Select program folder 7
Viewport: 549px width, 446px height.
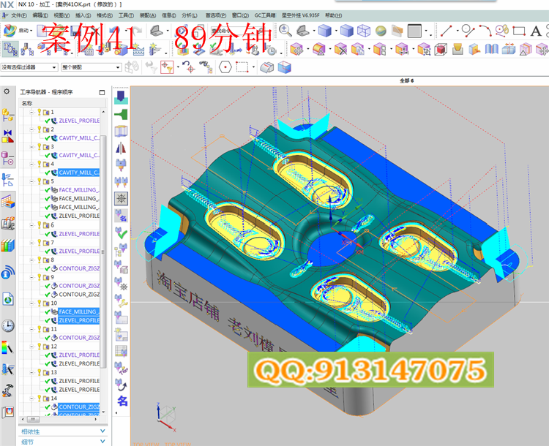[x=49, y=242]
